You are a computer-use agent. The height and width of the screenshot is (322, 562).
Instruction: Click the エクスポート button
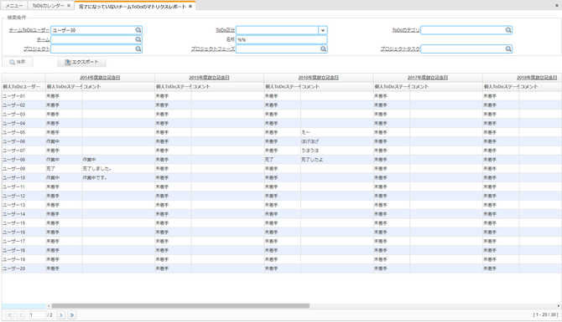click(81, 62)
